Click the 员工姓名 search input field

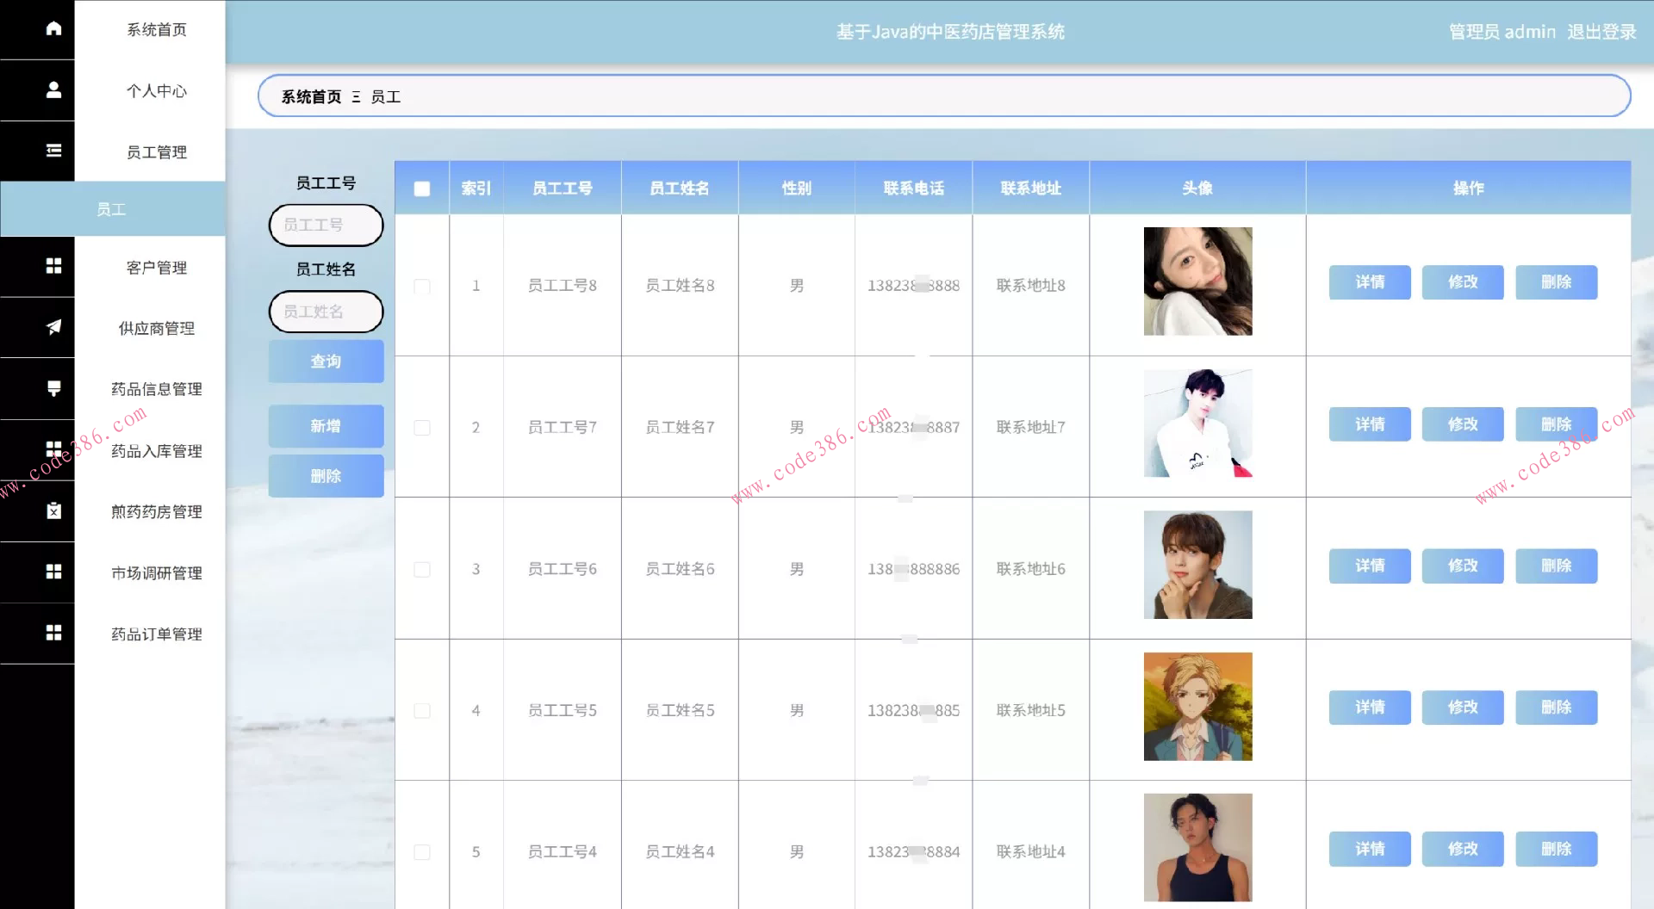click(x=326, y=312)
